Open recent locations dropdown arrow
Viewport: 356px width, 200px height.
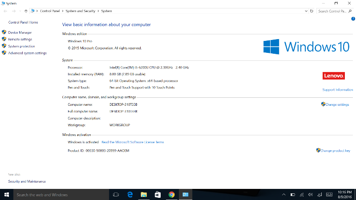point(20,11)
